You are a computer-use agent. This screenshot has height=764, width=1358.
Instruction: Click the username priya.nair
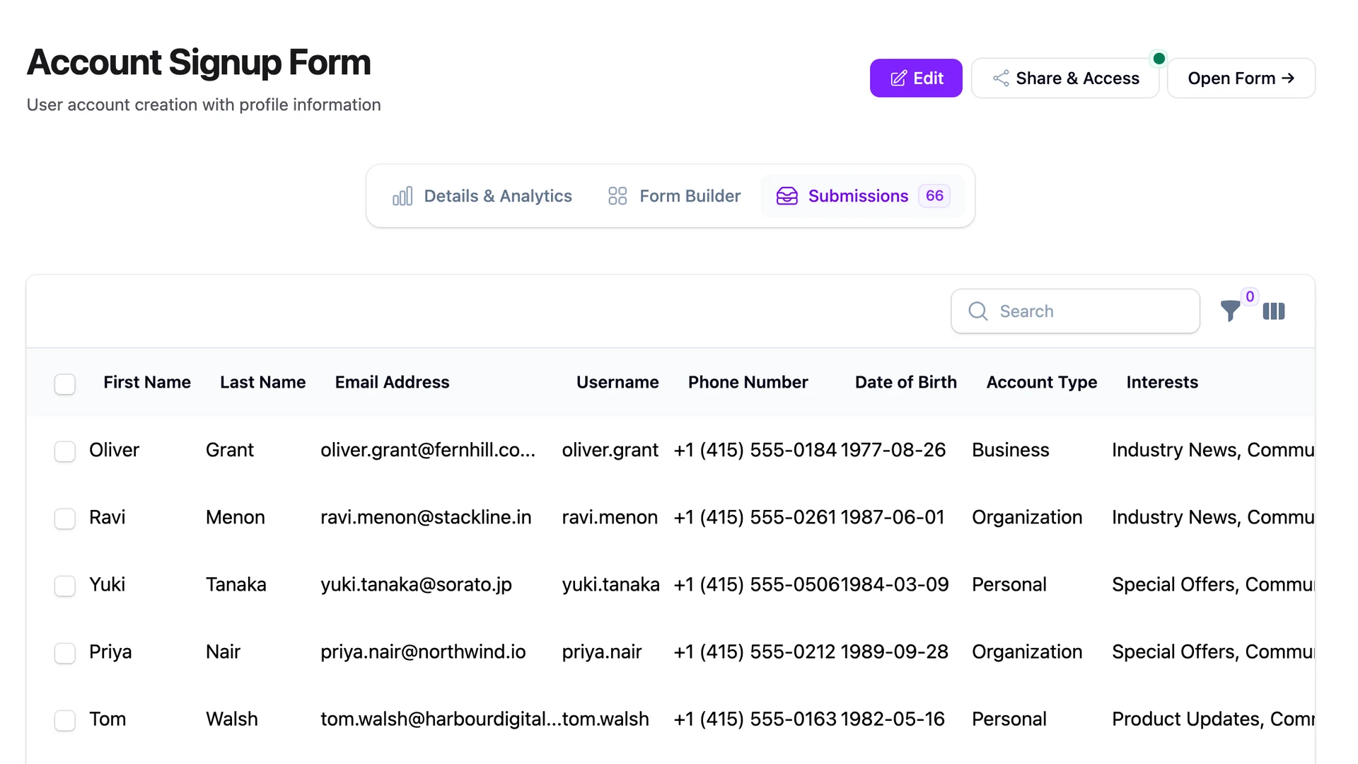(x=602, y=652)
